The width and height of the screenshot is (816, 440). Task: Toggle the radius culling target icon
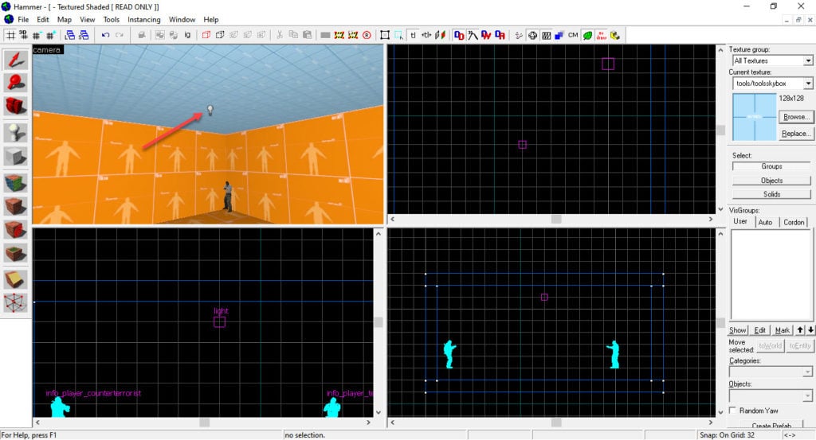532,35
